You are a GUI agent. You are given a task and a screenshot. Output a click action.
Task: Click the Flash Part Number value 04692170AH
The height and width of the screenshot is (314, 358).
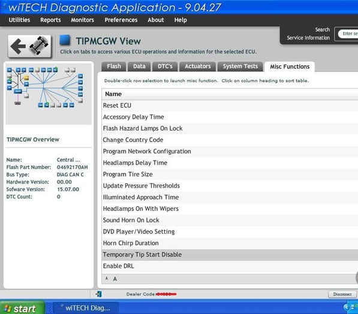[x=72, y=167]
